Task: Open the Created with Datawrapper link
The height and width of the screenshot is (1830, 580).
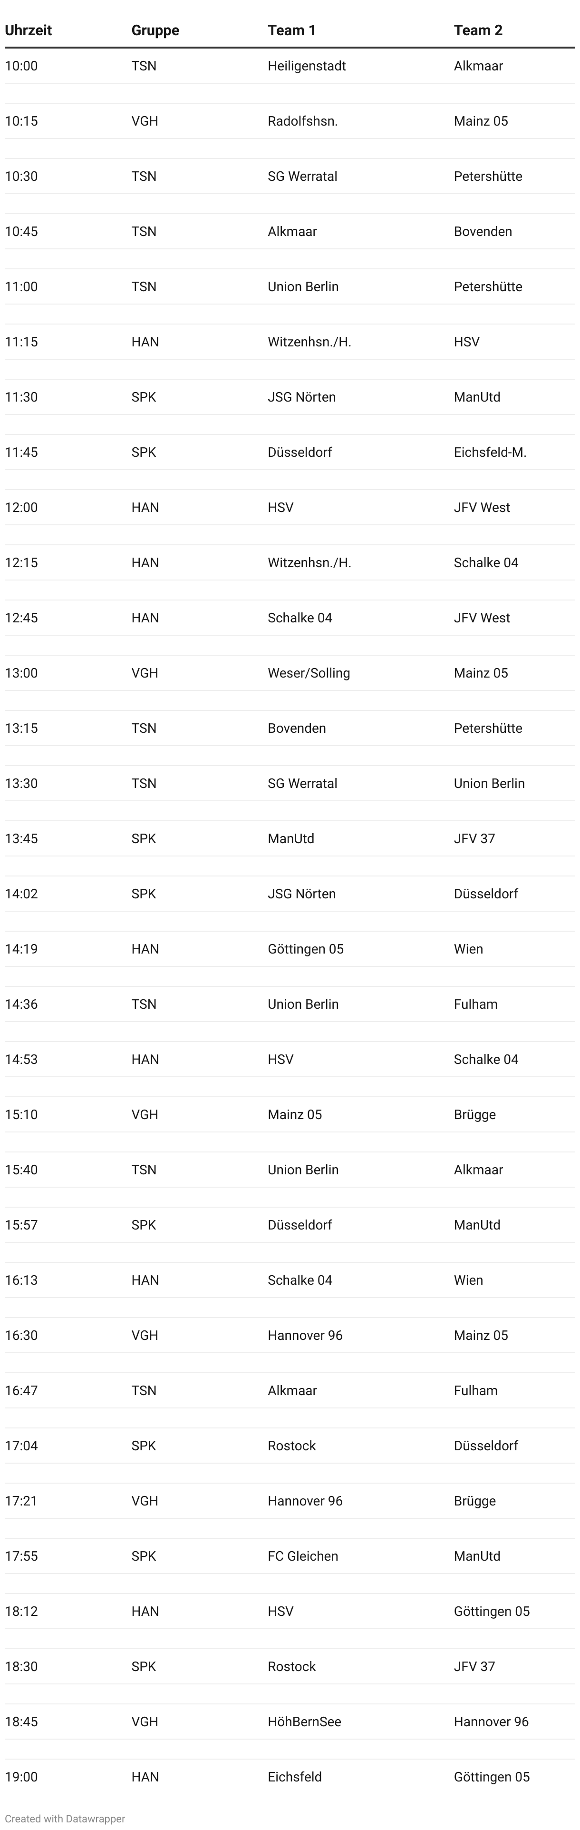Action: [x=65, y=1819]
